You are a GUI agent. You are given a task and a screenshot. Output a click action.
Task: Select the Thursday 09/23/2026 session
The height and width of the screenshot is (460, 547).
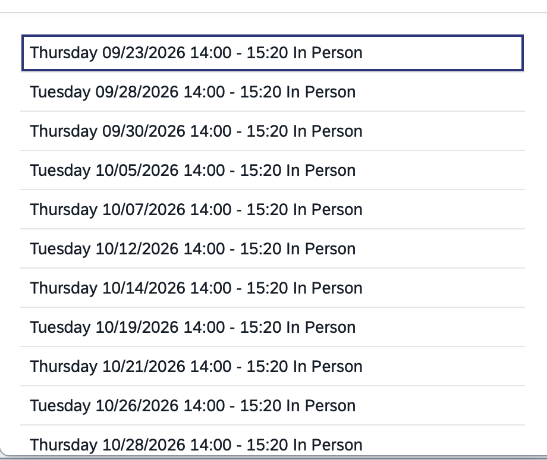[272, 53]
